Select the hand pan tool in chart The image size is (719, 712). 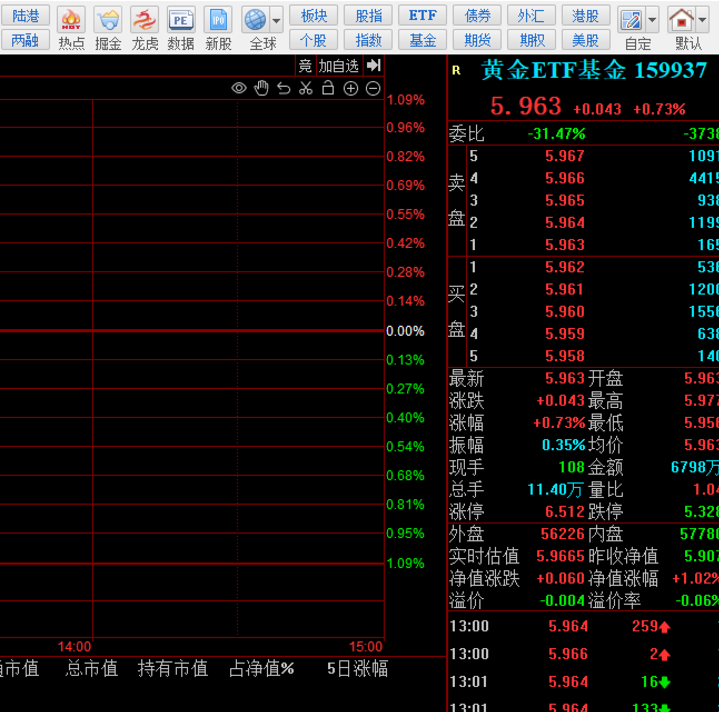pyautogui.click(x=261, y=88)
